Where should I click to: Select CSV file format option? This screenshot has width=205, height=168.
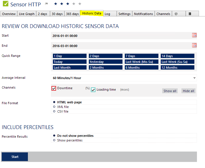pyautogui.click(x=54, y=111)
